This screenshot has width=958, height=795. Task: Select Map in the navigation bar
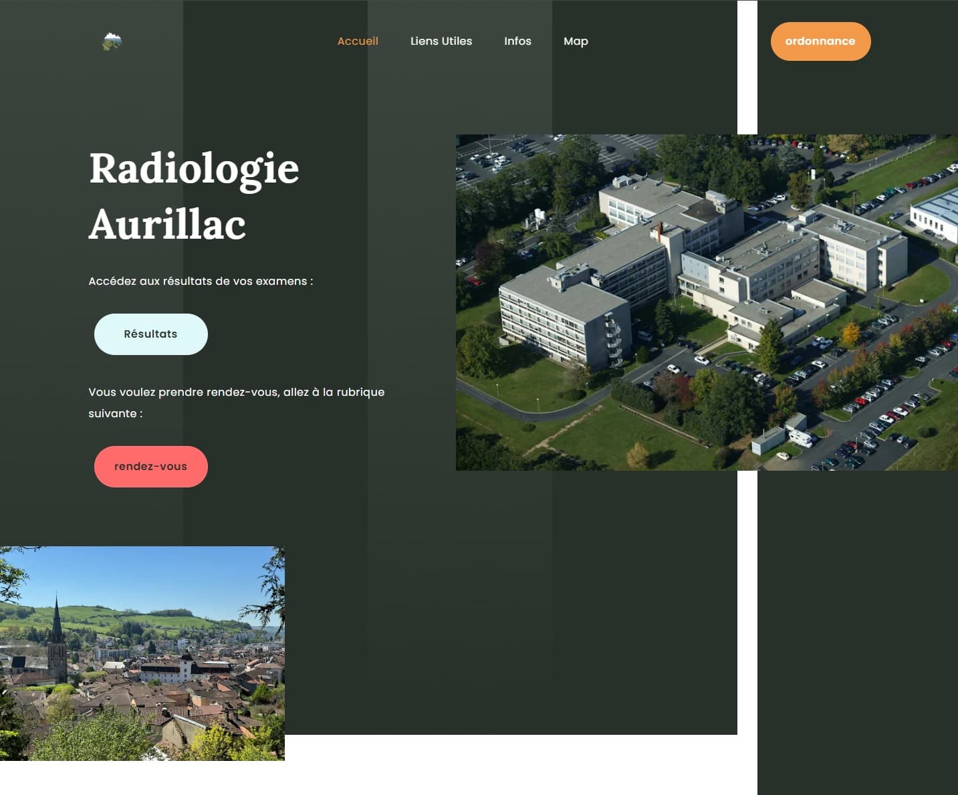pos(576,41)
